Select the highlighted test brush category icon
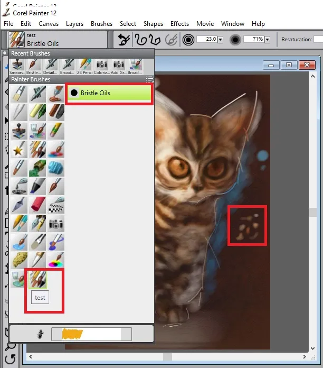323x368 pixels. (37, 279)
